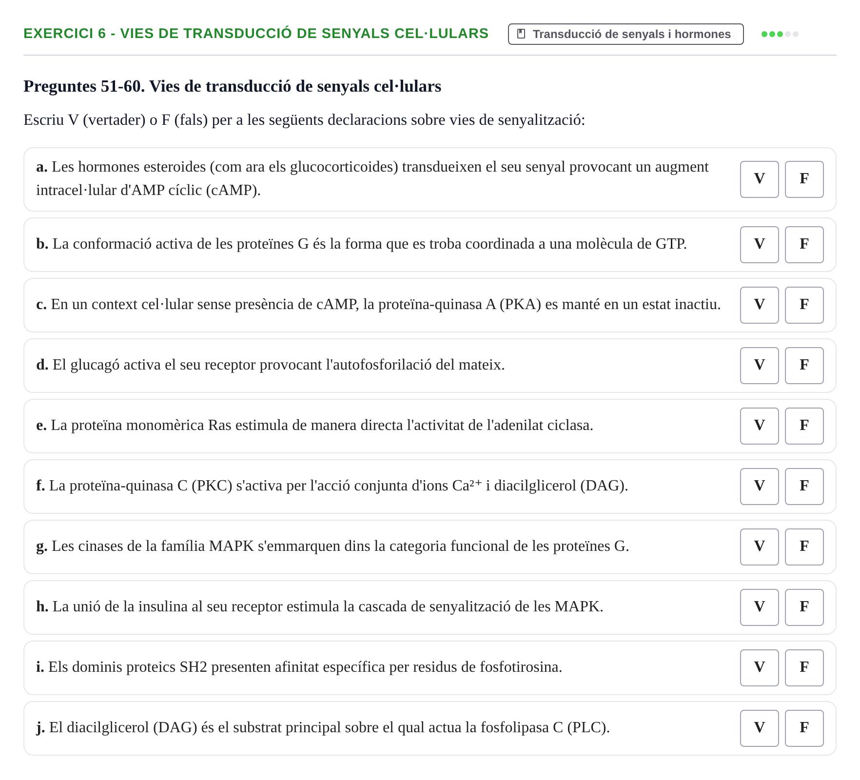Click the Exercici 6 section heading

coord(256,33)
